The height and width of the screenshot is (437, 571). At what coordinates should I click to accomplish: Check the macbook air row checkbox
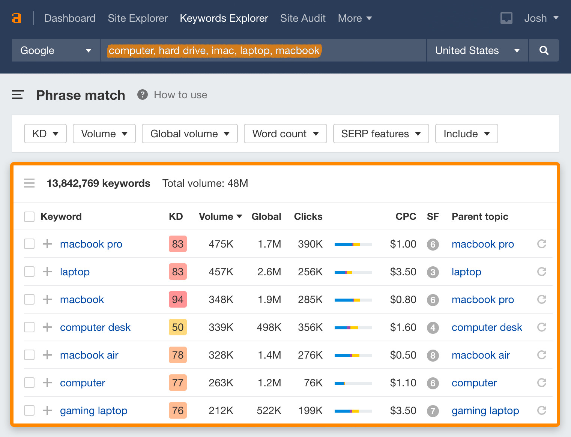(x=29, y=355)
